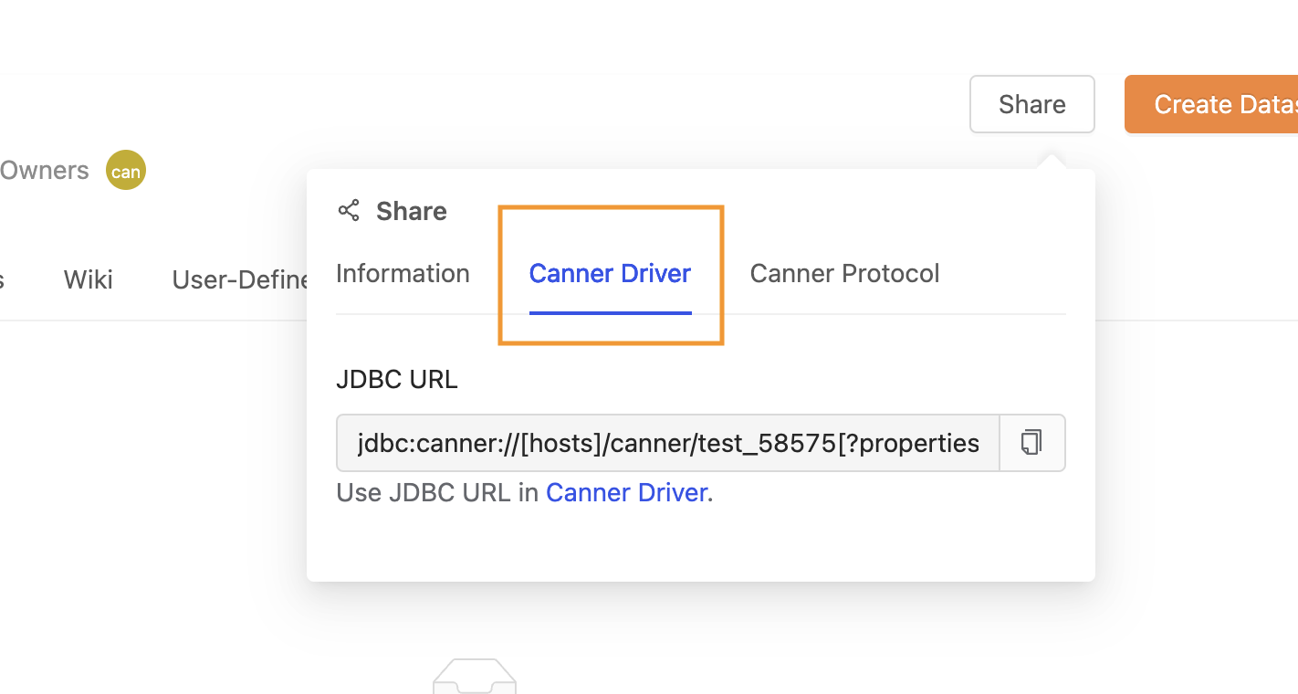Open the Information tab in Share popup
The width and height of the screenshot is (1298, 694).
(x=403, y=273)
